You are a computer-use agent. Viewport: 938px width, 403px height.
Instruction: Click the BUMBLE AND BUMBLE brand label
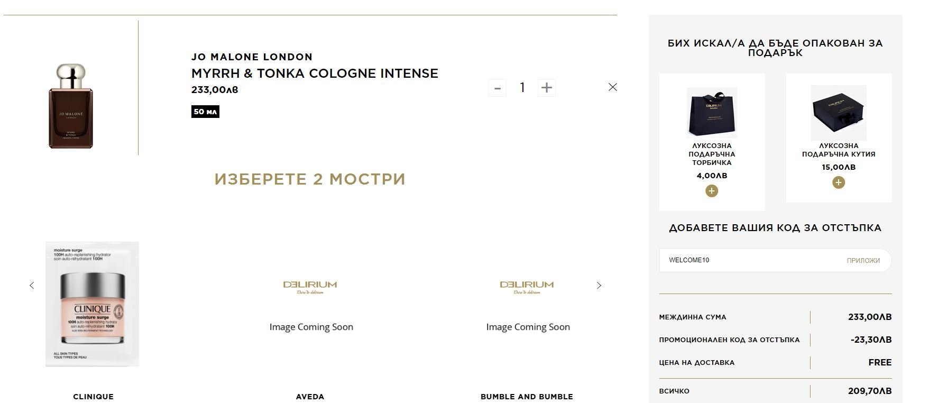click(x=527, y=397)
